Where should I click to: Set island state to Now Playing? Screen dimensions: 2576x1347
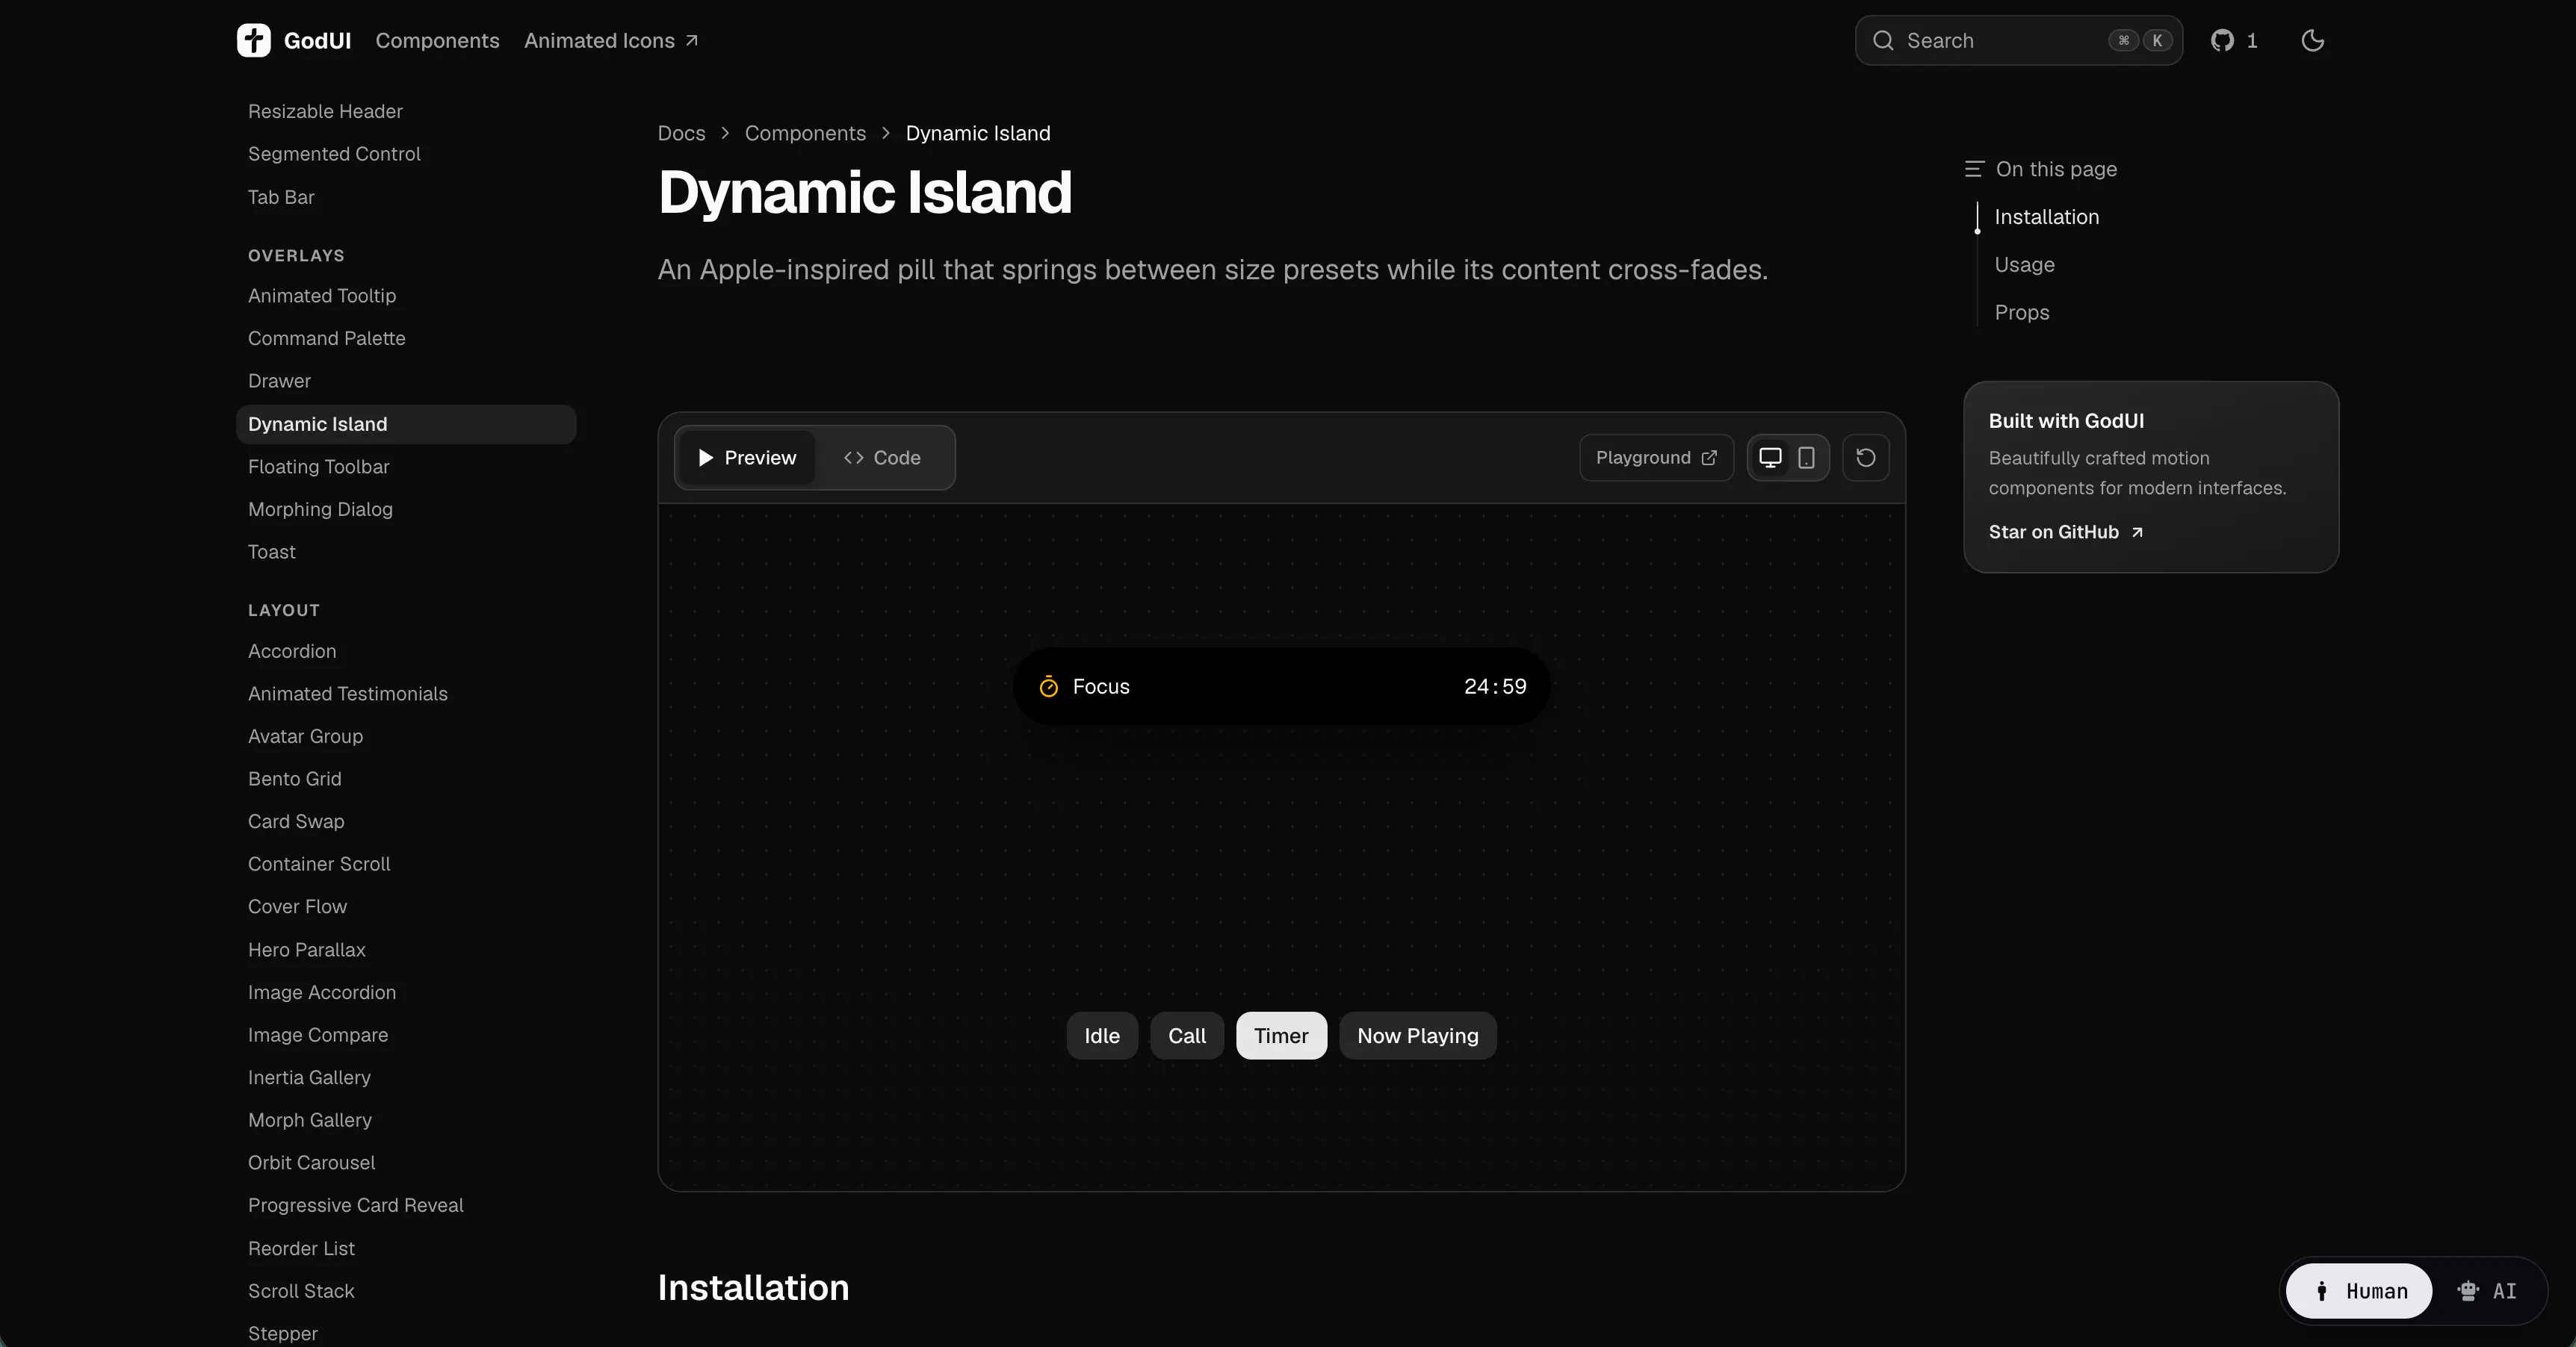pos(1417,1036)
